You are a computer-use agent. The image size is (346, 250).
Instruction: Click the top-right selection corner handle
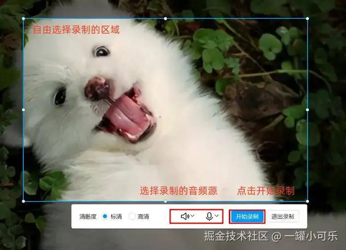[307, 19]
